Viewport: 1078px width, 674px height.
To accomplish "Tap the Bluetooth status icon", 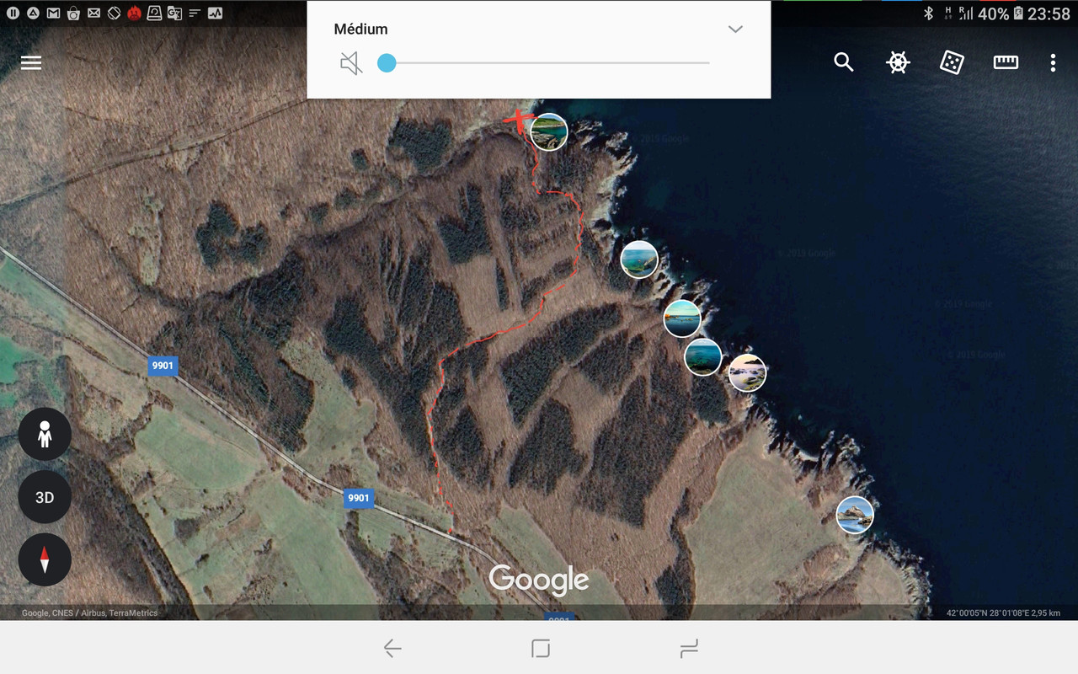I will pyautogui.click(x=930, y=13).
